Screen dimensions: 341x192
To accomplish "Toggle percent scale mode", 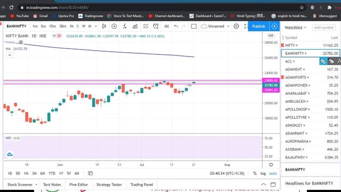I will (255, 173).
